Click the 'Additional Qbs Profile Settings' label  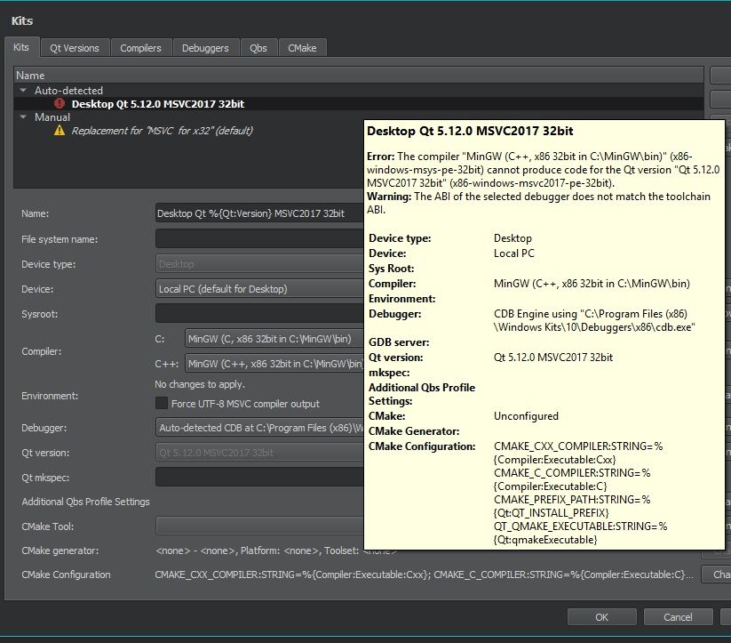[86, 502]
